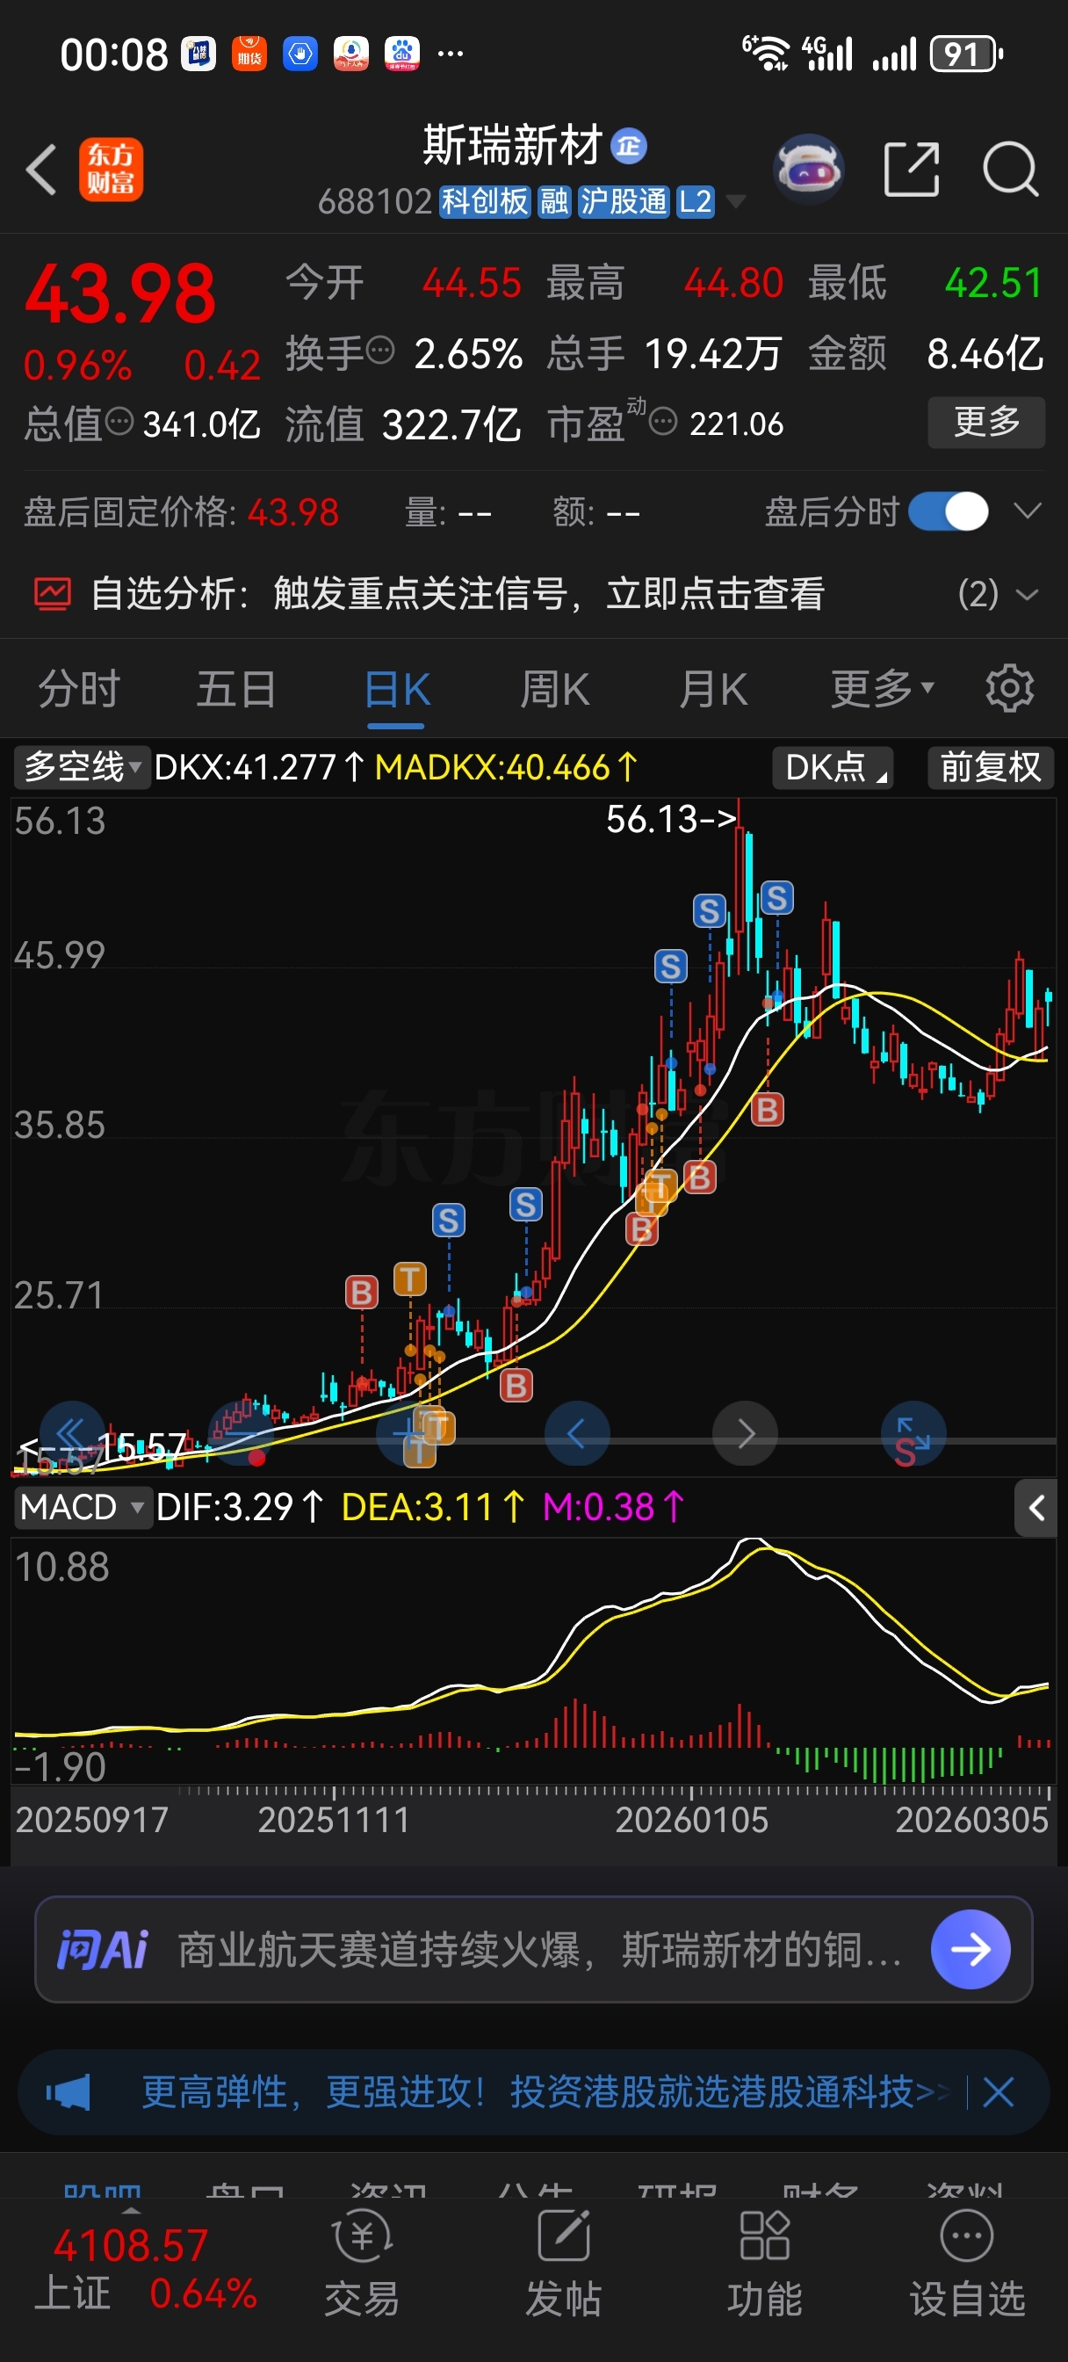Open the stock tags dropdown triangle after L2

pyautogui.click(x=735, y=201)
